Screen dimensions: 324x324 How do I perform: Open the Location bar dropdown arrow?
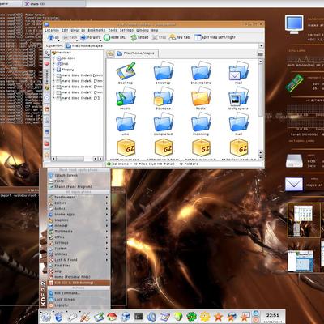point(261,46)
